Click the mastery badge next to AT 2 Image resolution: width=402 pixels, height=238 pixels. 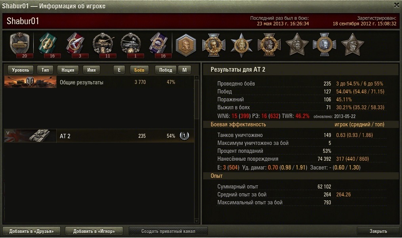pos(184,135)
